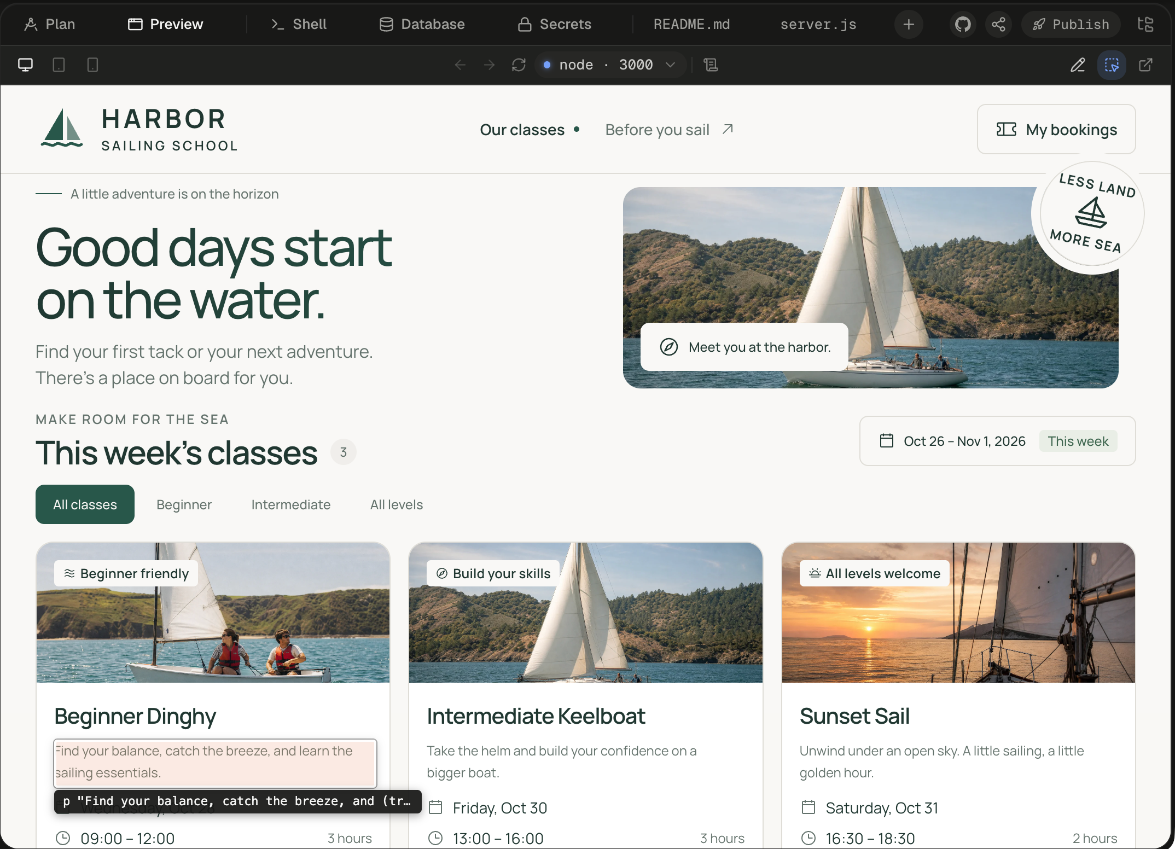Open the README.md file tab
This screenshot has width=1175, height=849.
tap(691, 24)
